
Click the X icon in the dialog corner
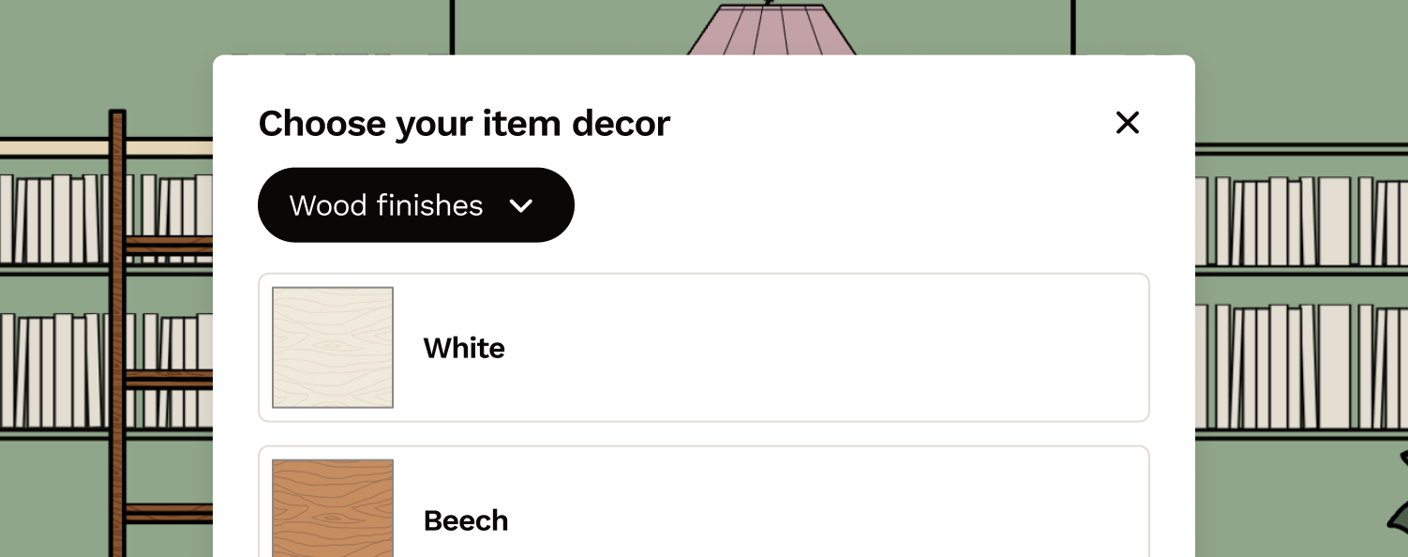pos(1127,123)
